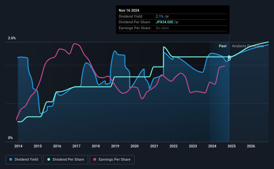274x169 pixels.
Task: Click the 2.1% dividend yield tooltip value
Action: click(160, 16)
